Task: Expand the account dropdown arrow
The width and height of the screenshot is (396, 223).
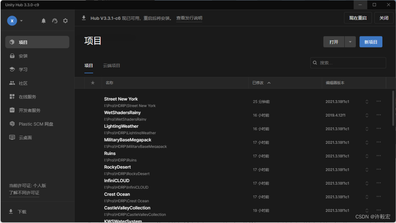Action: 22,21
